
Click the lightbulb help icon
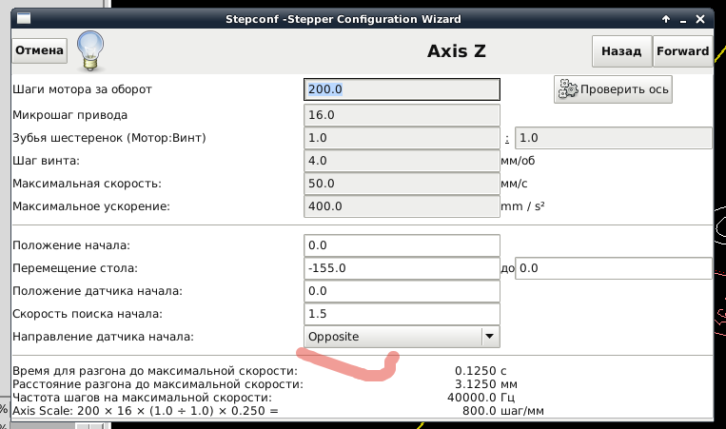tap(90, 51)
